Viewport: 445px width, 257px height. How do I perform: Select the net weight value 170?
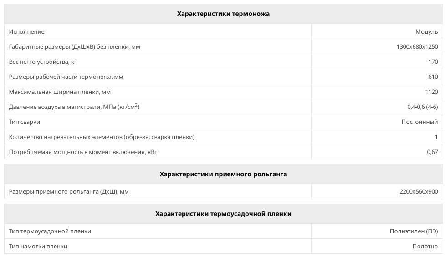point(433,62)
